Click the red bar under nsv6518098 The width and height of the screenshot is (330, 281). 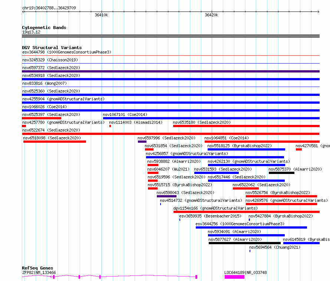click(x=55, y=142)
